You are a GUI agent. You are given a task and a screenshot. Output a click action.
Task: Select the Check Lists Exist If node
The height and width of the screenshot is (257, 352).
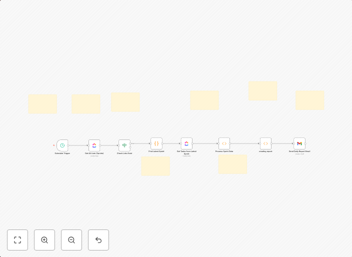point(124,145)
